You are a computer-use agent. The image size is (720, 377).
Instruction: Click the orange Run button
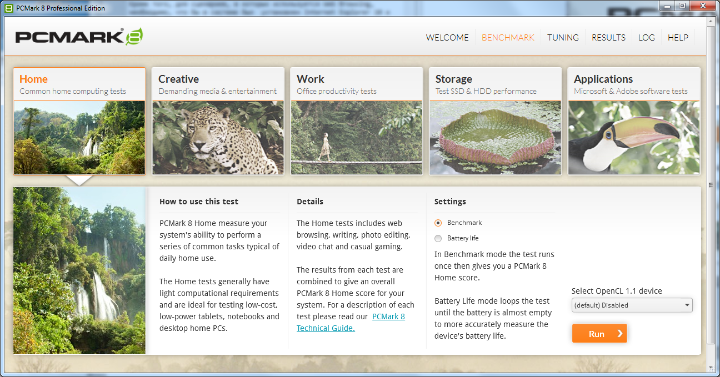(599, 334)
